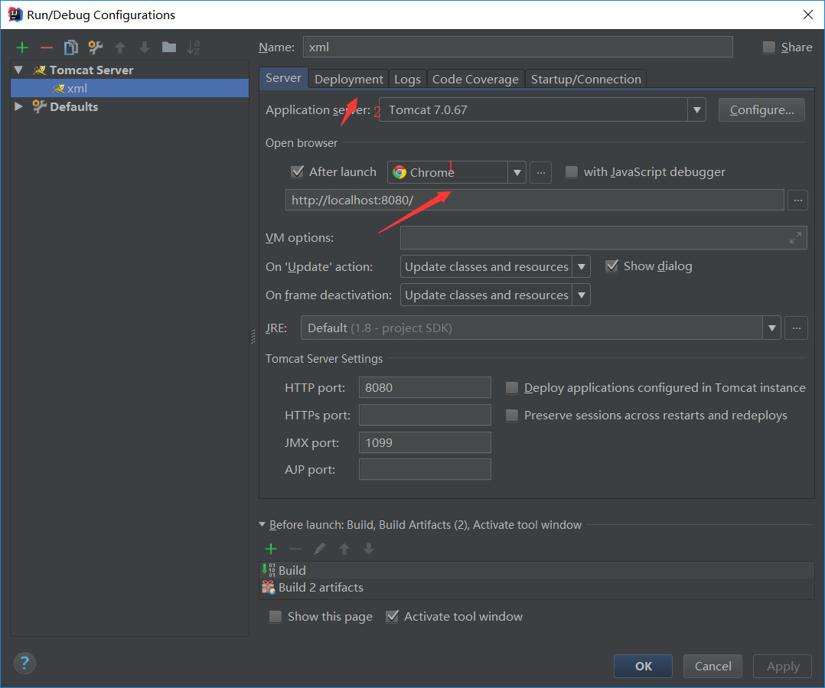
Task: Expand the VM options field
Action: 796,238
